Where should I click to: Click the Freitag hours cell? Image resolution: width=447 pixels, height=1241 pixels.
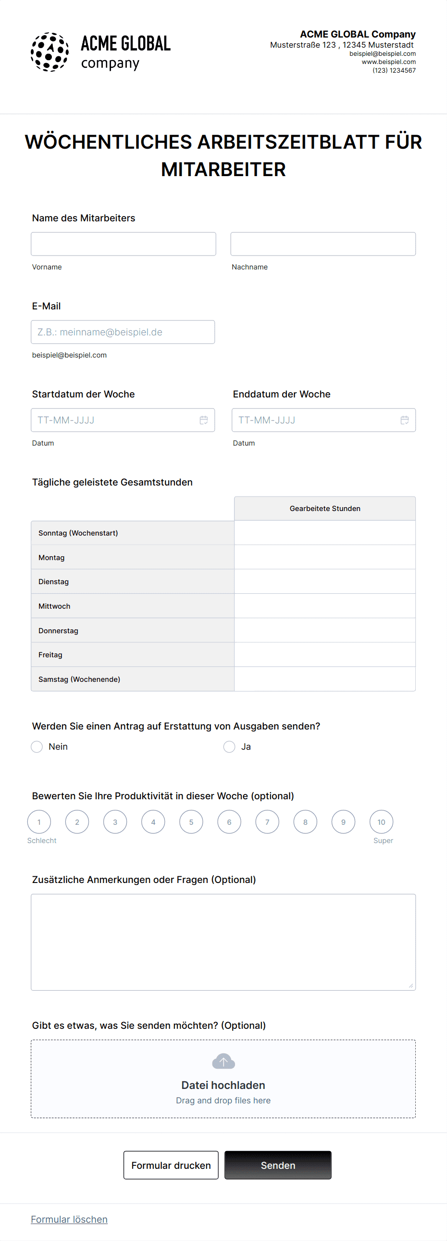tap(325, 655)
